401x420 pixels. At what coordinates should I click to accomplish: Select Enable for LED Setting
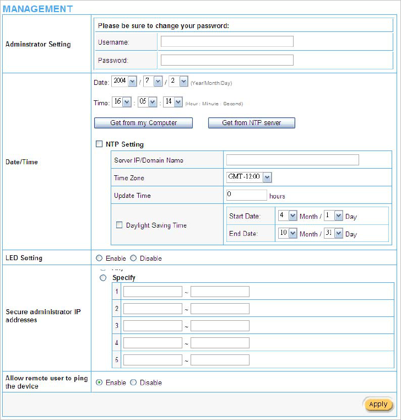click(x=99, y=258)
